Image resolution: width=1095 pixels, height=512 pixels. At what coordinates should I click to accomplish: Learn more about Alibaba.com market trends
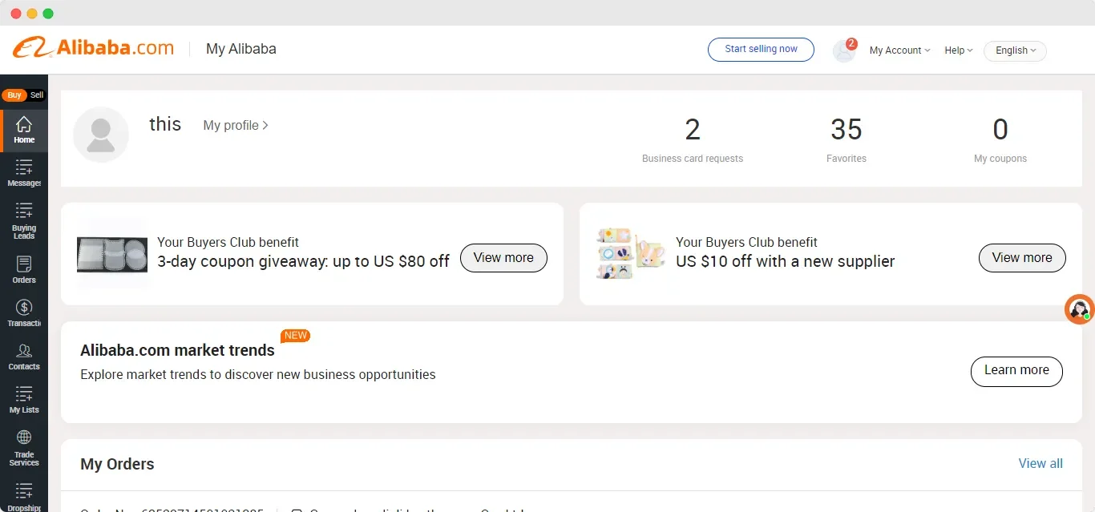[1016, 371]
